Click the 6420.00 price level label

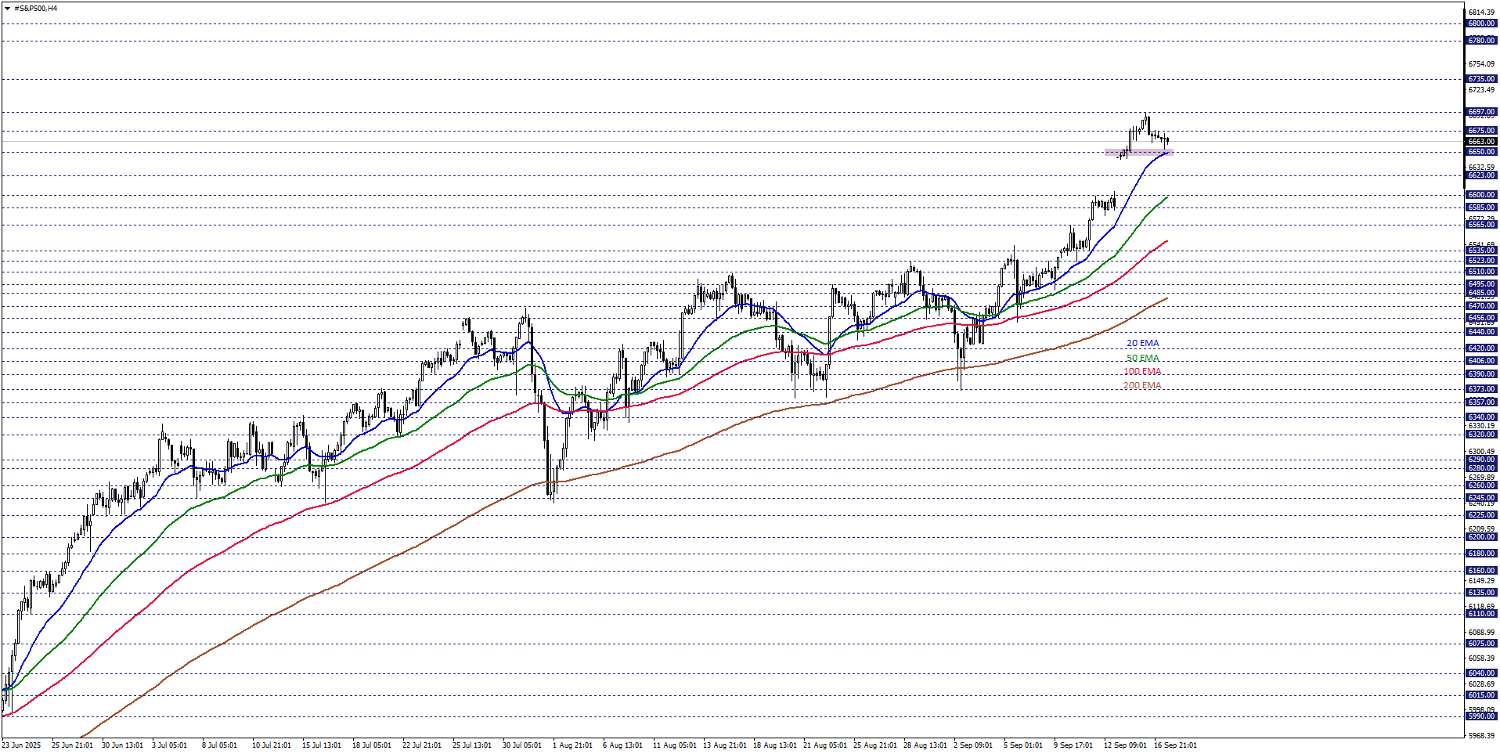coord(1481,348)
